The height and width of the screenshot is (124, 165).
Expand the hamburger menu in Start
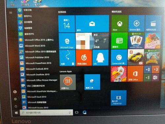click(11, 13)
